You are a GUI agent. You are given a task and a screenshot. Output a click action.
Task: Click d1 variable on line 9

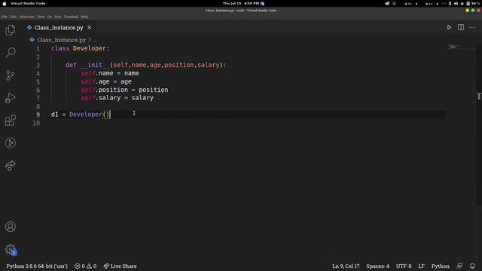(x=54, y=114)
